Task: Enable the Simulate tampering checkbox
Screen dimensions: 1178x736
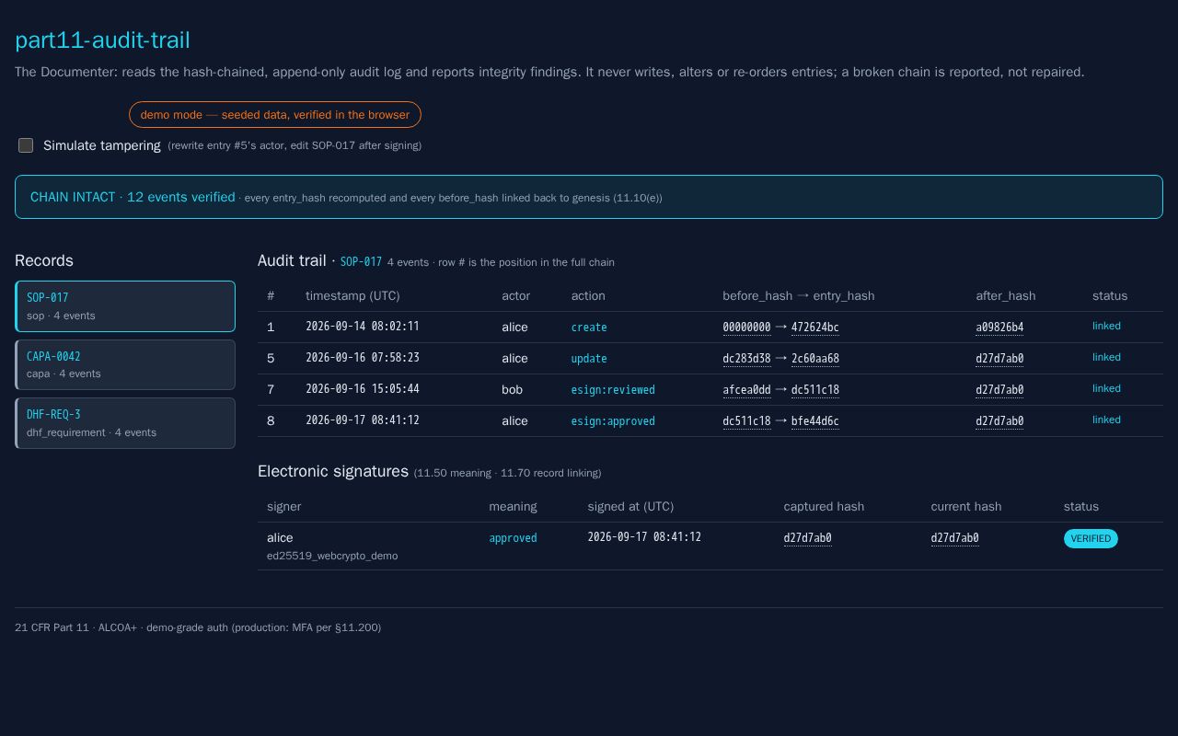Action: click(x=26, y=145)
